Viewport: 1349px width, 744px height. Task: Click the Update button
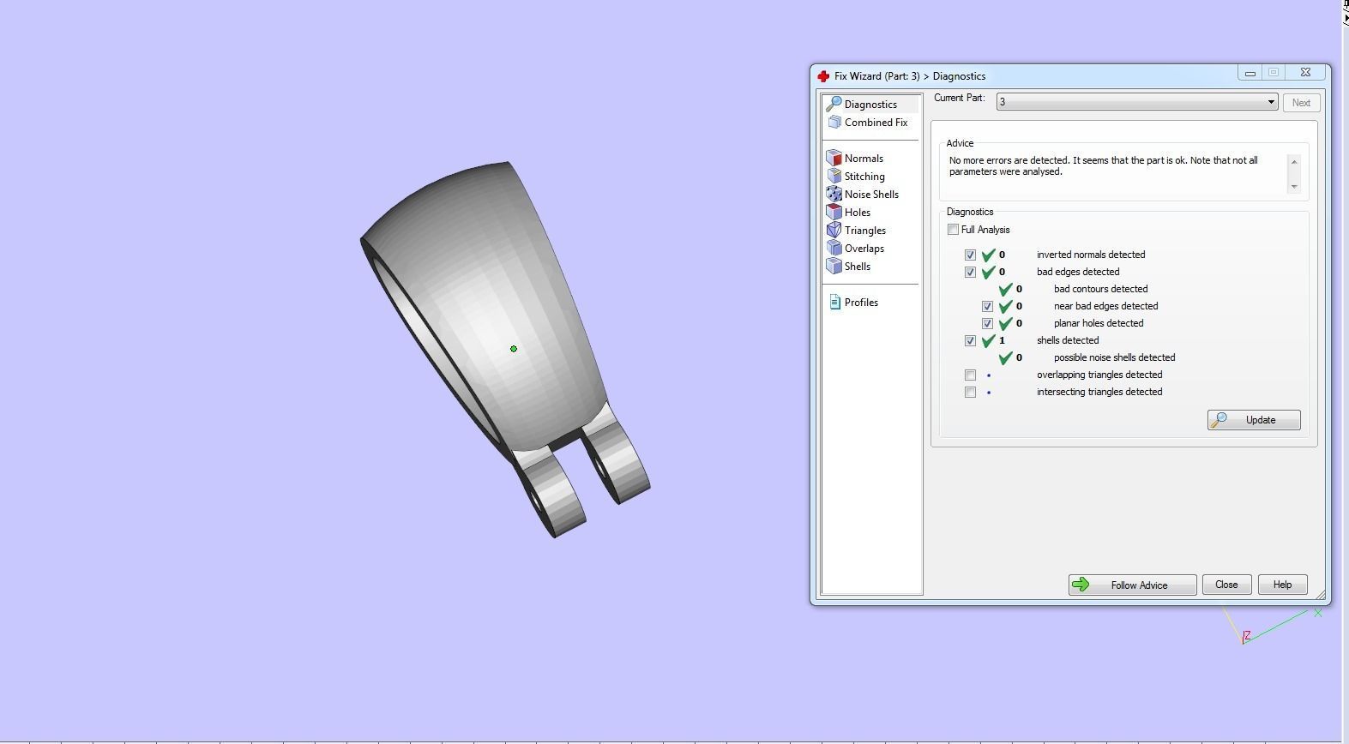[x=1254, y=420]
